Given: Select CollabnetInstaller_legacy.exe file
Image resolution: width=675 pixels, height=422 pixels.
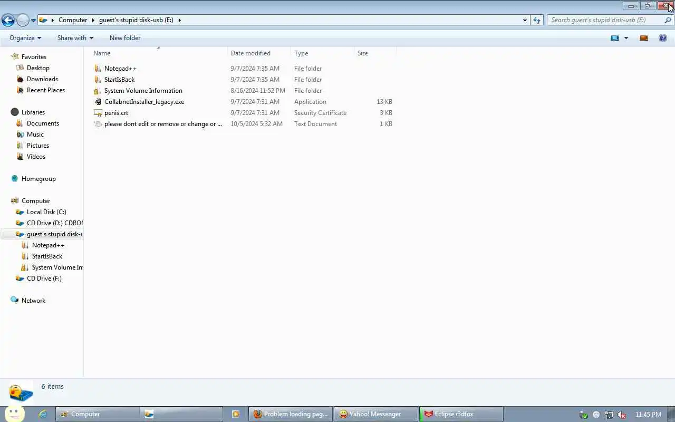Looking at the screenshot, I should pyautogui.click(x=144, y=102).
